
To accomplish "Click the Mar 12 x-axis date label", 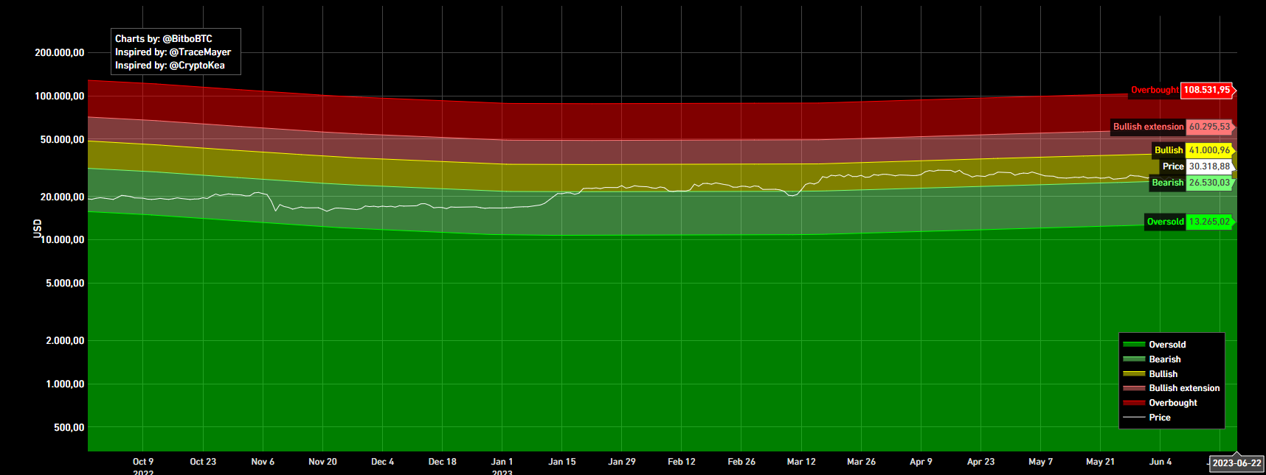I will tap(801, 462).
